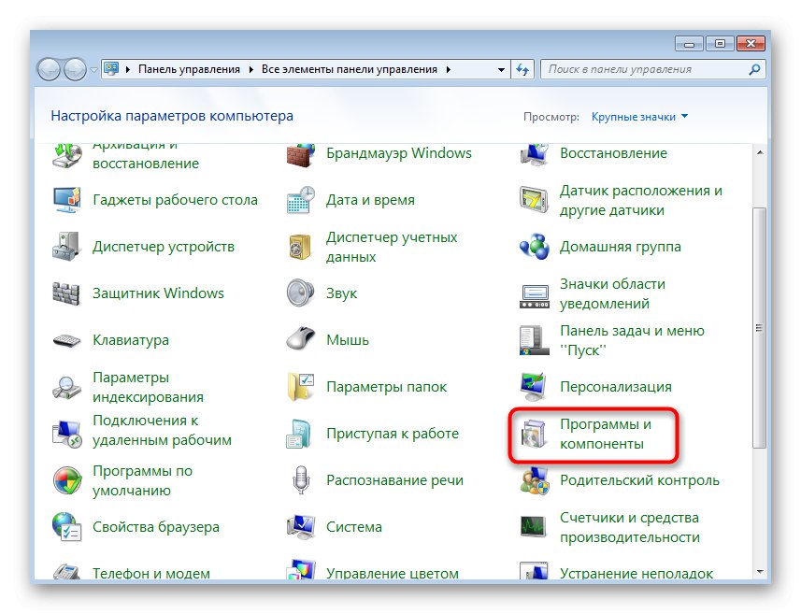Go back with the Back button

[50, 69]
